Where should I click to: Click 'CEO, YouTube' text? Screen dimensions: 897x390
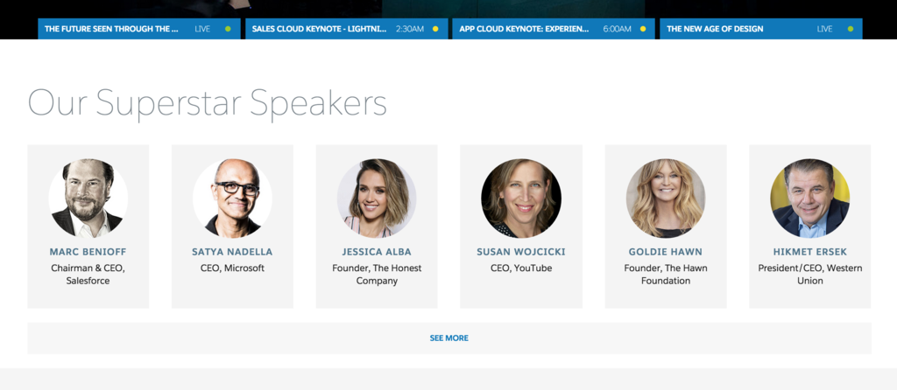[x=521, y=268]
